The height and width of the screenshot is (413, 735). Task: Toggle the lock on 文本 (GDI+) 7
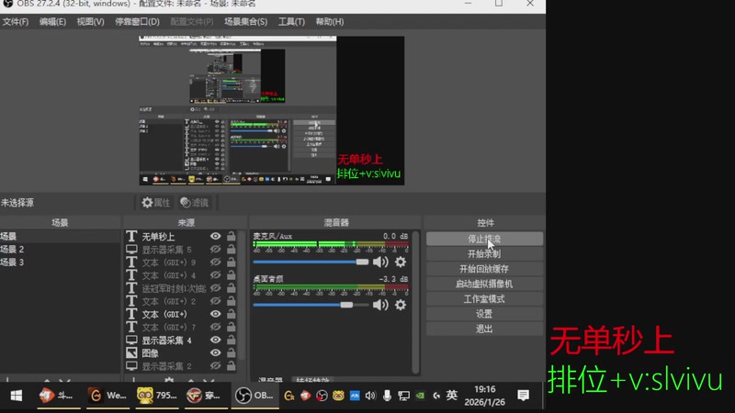pos(232,327)
